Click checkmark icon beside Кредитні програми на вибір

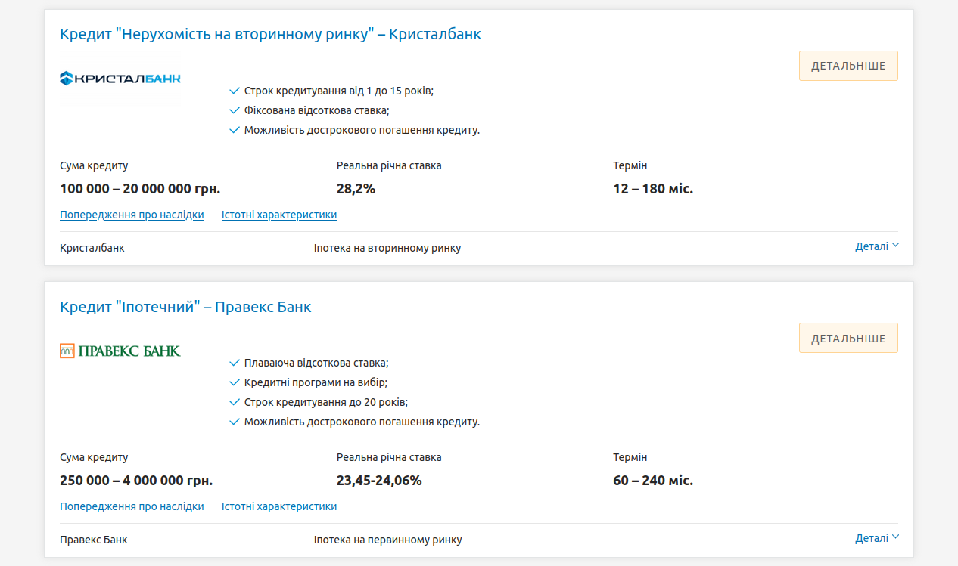pos(235,382)
